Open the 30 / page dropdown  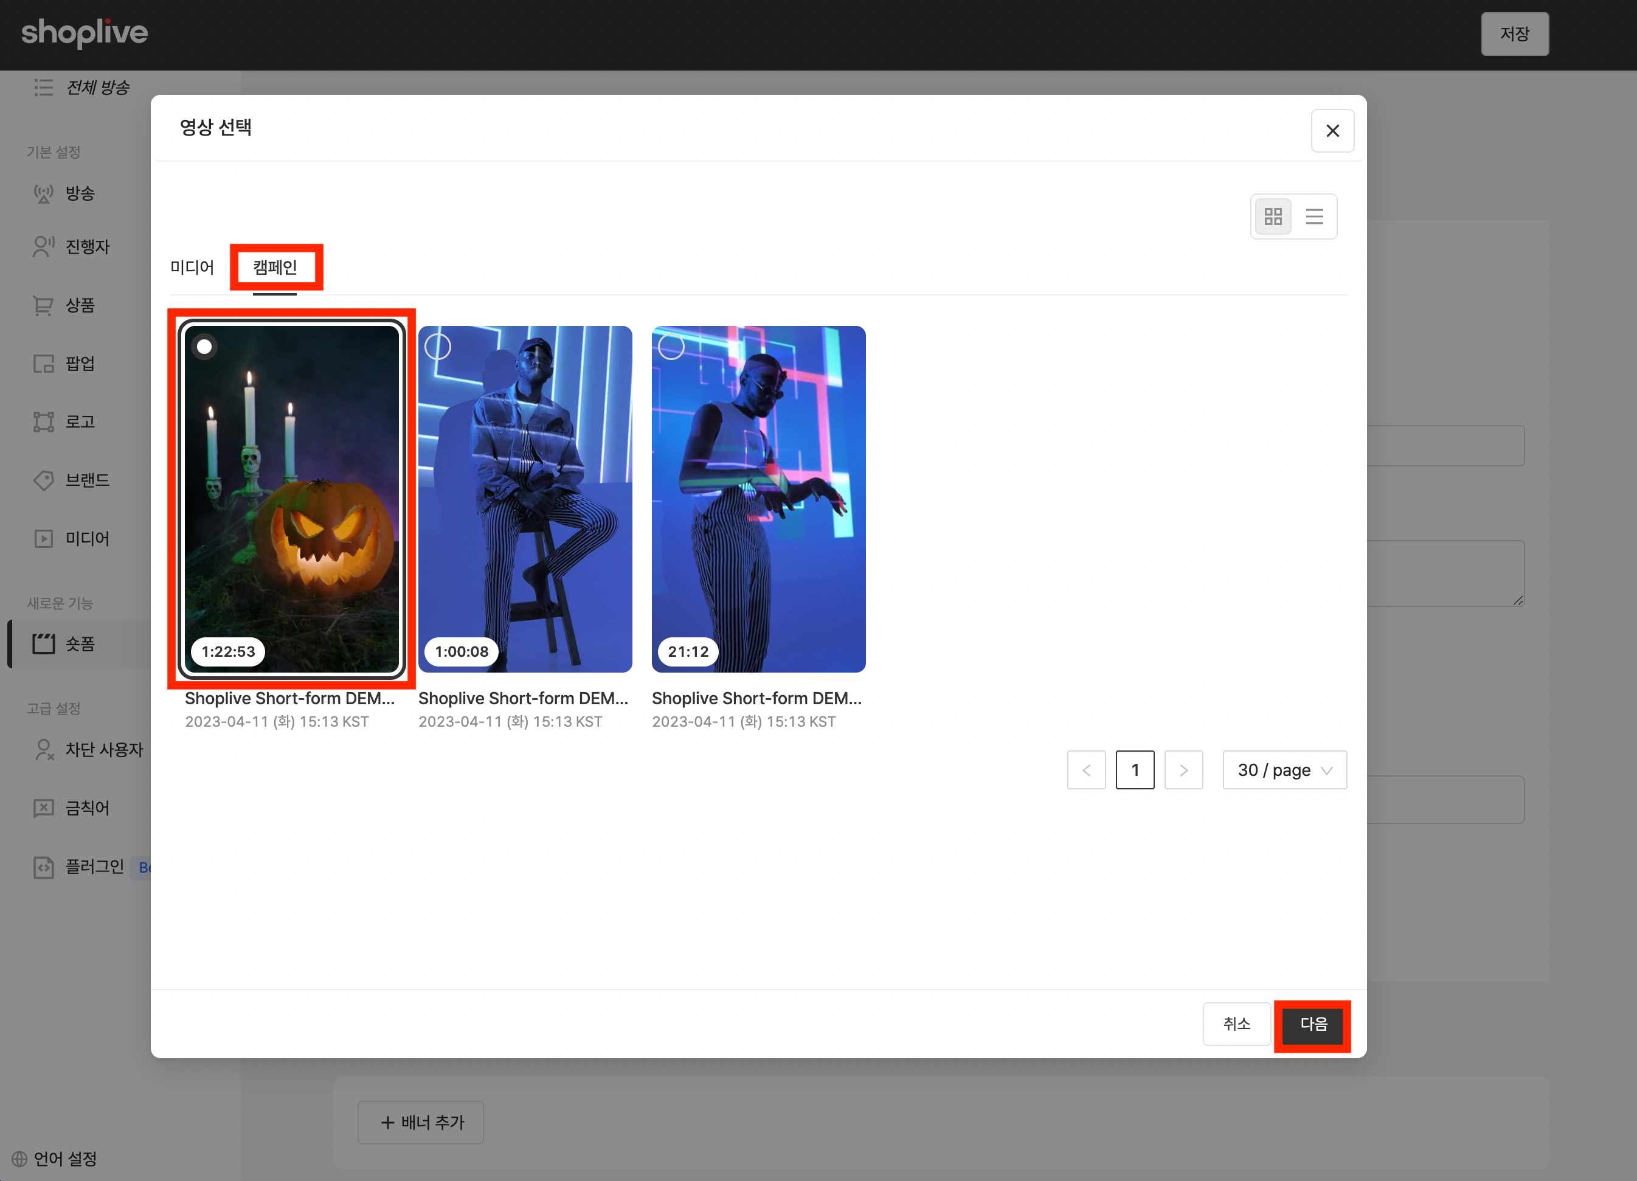(1284, 771)
